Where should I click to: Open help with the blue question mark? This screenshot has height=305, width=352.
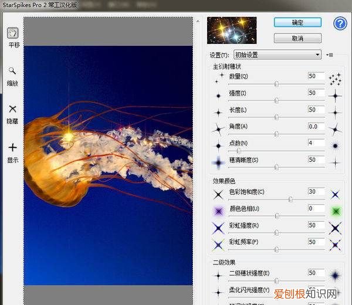pyautogui.click(x=340, y=23)
